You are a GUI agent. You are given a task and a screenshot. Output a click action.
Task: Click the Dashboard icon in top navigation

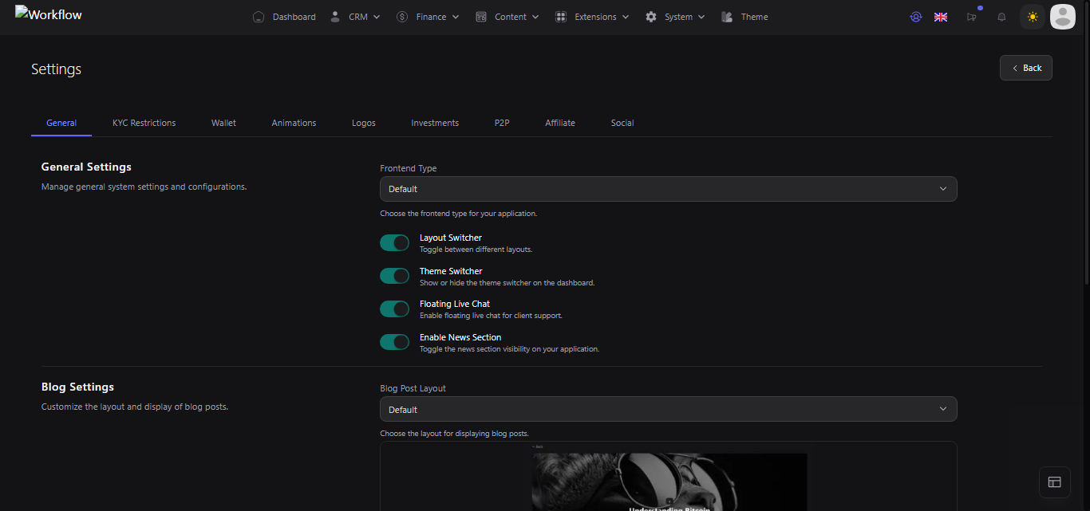tap(259, 17)
